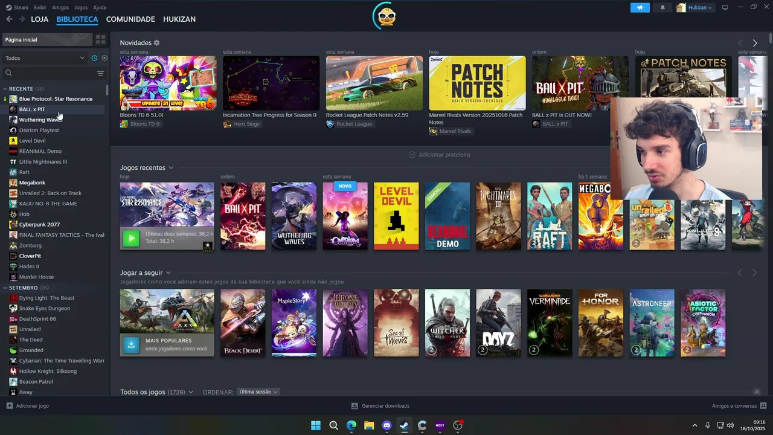The width and height of the screenshot is (773, 435).
Task: Click the sidebar game list scrollbar
Action: 107,91
